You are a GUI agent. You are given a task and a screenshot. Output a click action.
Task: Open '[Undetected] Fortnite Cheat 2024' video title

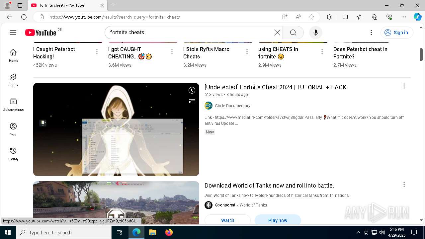coord(275,87)
